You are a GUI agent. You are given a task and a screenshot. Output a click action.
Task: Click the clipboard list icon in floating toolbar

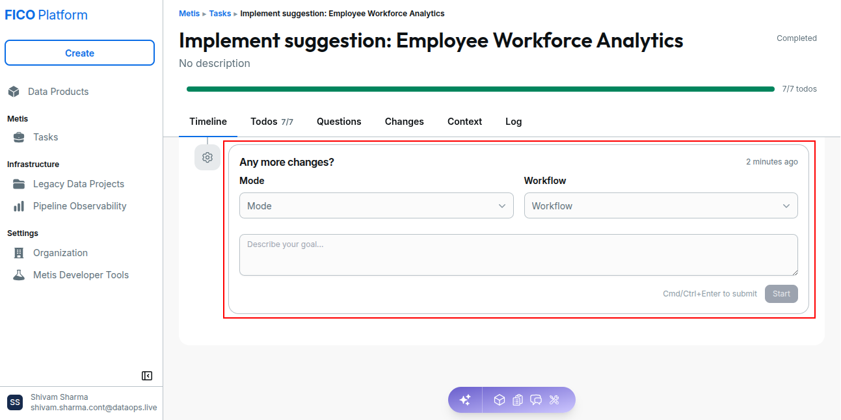tap(518, 400)
